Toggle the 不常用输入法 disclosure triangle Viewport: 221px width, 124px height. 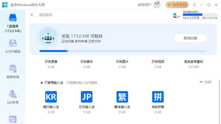pos(42,83)
